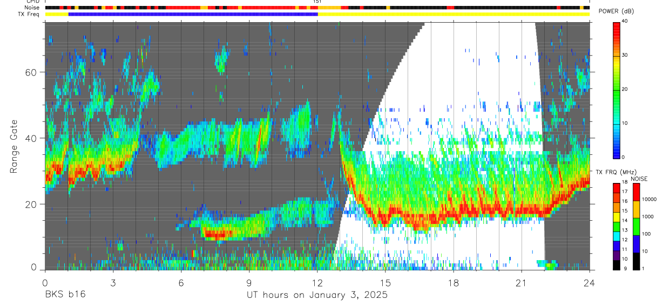The image size is (663, 306).
Task: Select the 12 tick on the TX FRQ legend
Action: tap(625, 240)
